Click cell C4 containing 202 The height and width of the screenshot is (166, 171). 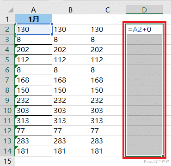(x=107, y=49)
